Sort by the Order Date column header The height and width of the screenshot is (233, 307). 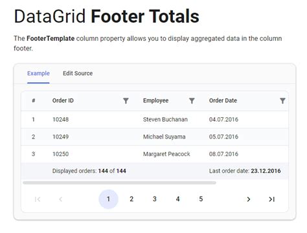coord(223,100)
